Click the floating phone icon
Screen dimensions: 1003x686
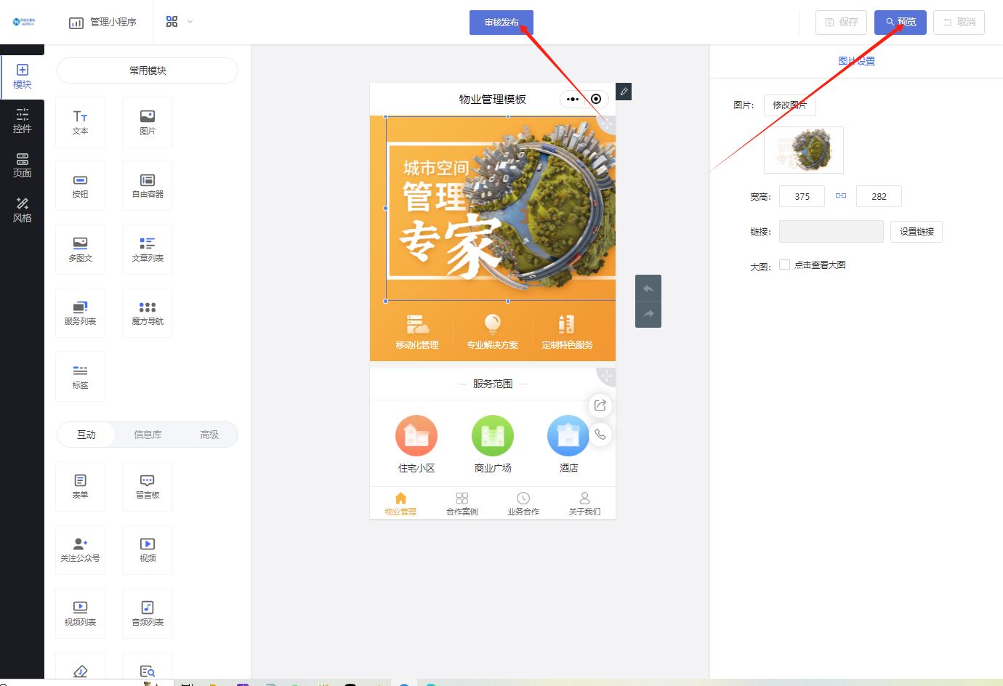(600, 435)
